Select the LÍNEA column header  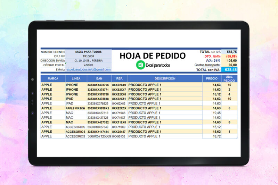(x=76, y=78)
